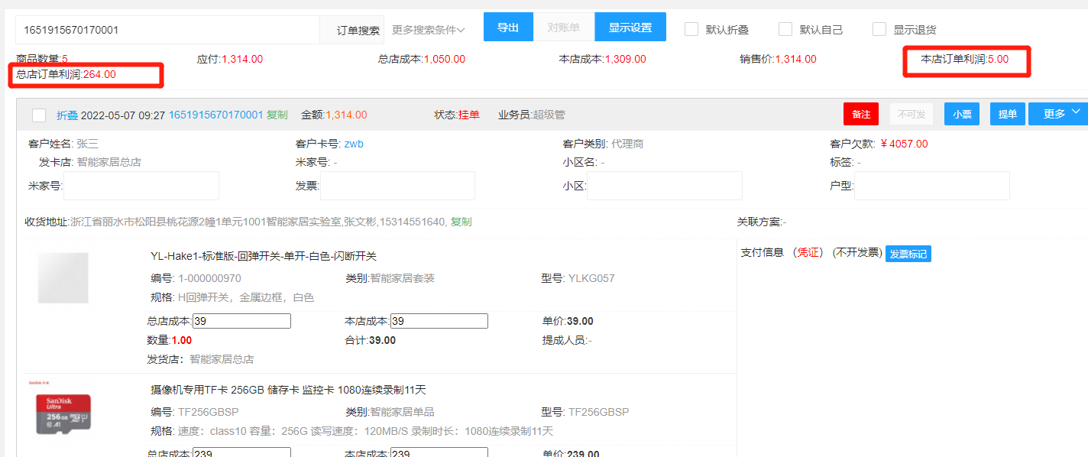This screenshot has width=1088, height=457.
Task: Click the customer name 张三
Action: [88, 144]
